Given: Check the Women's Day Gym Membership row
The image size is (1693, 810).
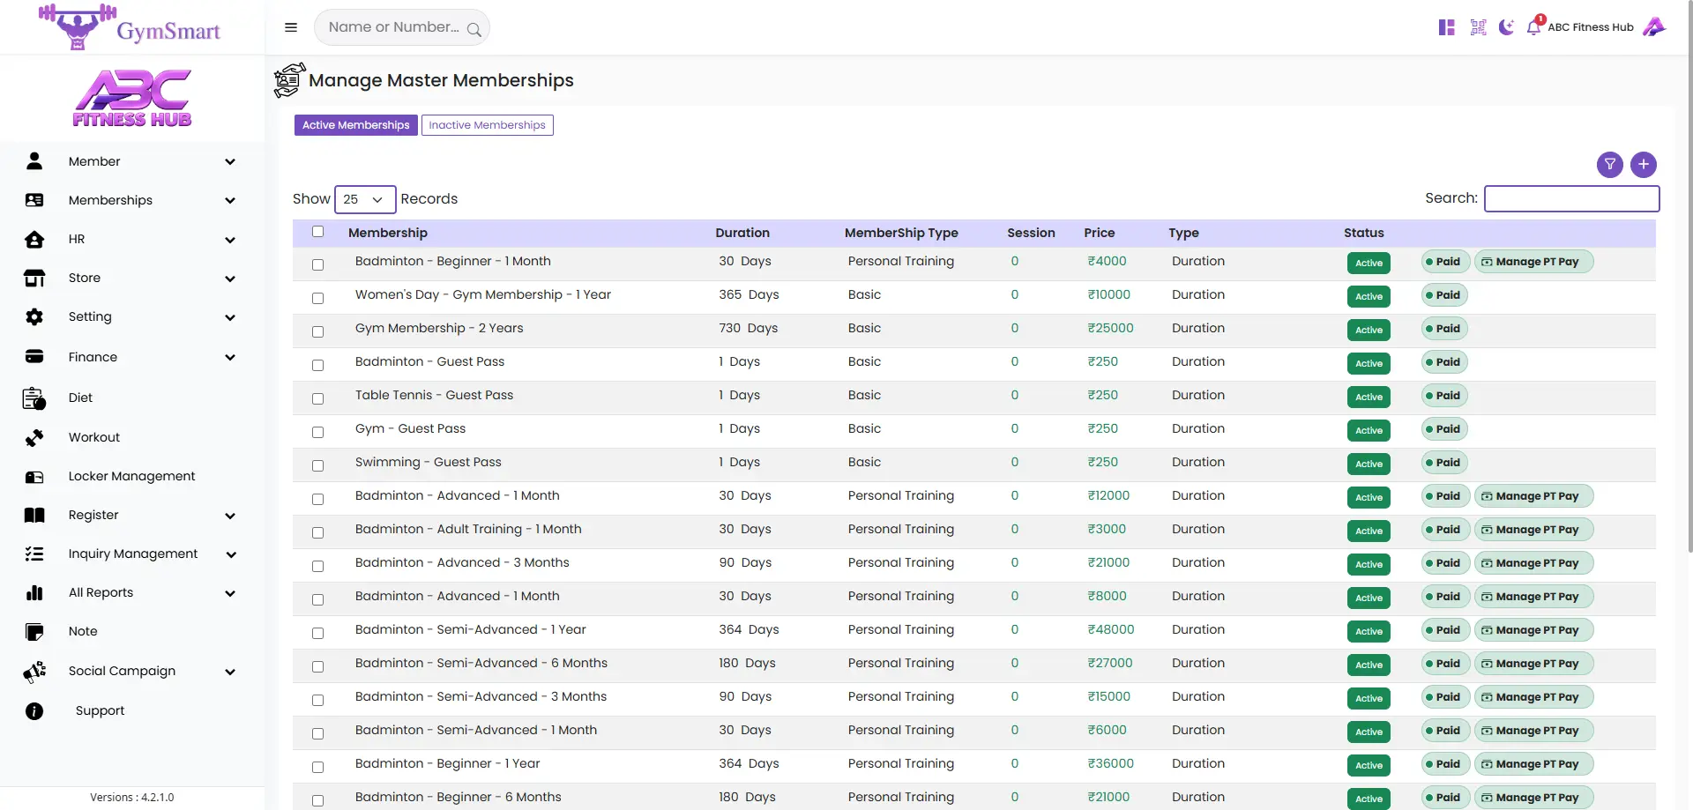Looking at the screenshot, I should tap(317, 298).
